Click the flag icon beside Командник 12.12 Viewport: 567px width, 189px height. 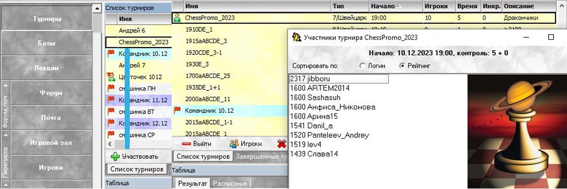[x=111, y=124]
